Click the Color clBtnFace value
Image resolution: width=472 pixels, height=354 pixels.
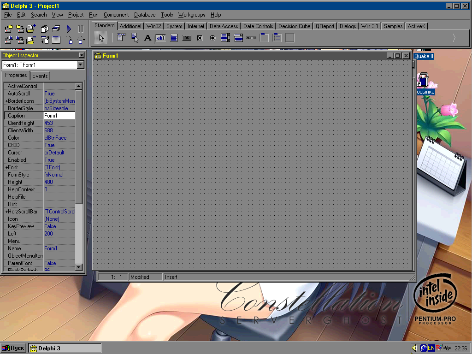tap(59, 138)
